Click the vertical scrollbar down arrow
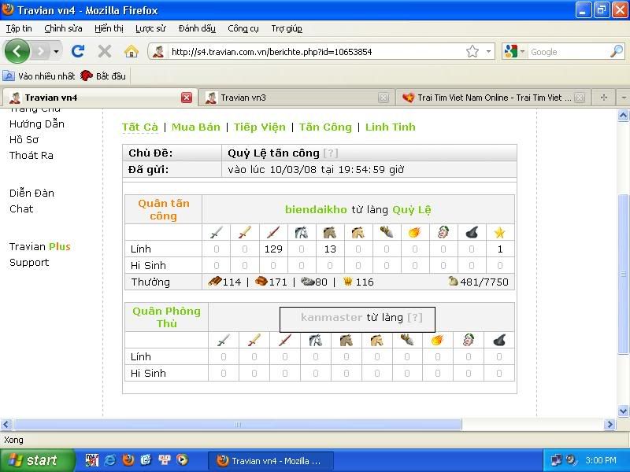The image size is (630, 472). pos(623,411)
